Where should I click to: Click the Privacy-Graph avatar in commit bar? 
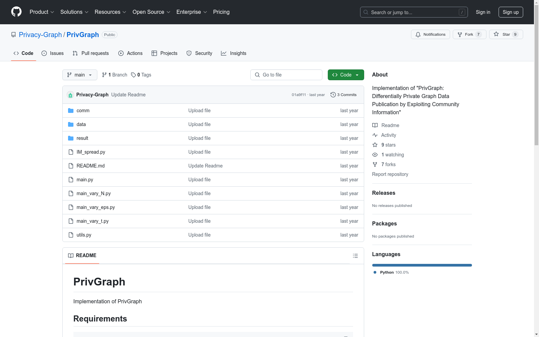point(70,95)
